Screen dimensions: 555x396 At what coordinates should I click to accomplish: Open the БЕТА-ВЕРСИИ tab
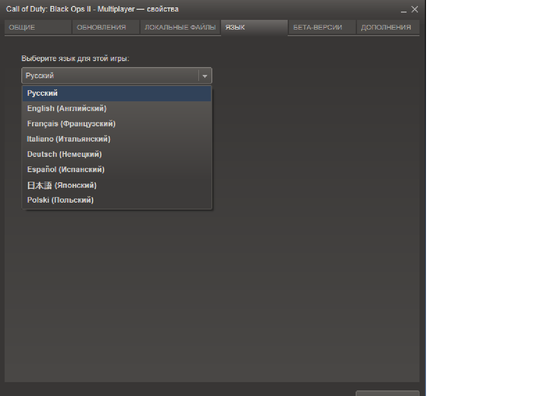[x=322, y=27]
